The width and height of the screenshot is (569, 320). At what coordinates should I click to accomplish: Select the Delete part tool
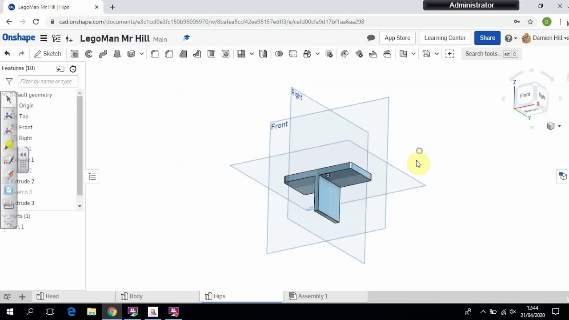pos(329,54)
